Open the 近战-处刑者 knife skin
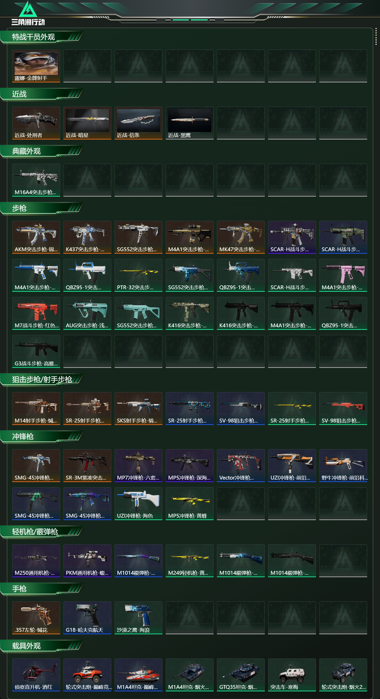Screen dimensions: 380x699 coord(36,123)
